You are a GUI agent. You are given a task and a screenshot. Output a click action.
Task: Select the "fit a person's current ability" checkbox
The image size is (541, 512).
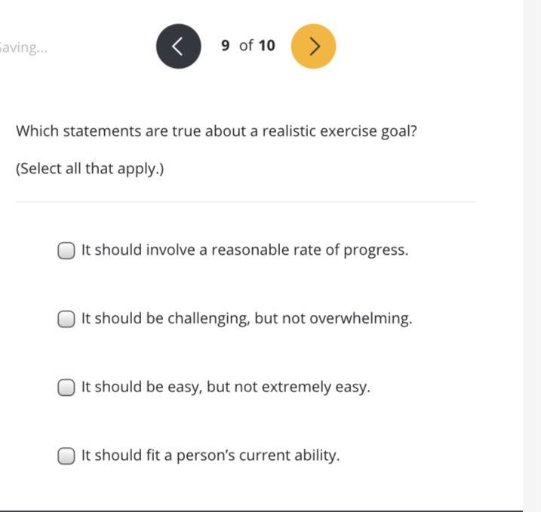point(66,456)
